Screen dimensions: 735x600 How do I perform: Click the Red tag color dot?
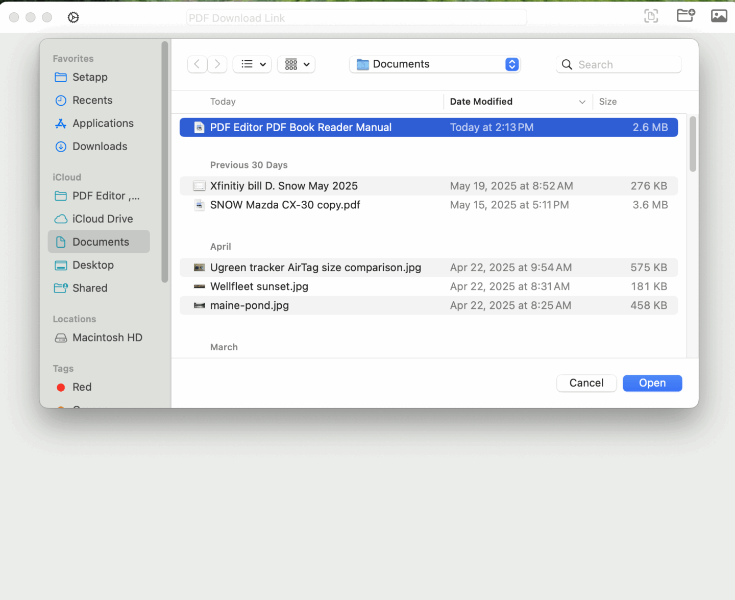[x=61, y=387]
